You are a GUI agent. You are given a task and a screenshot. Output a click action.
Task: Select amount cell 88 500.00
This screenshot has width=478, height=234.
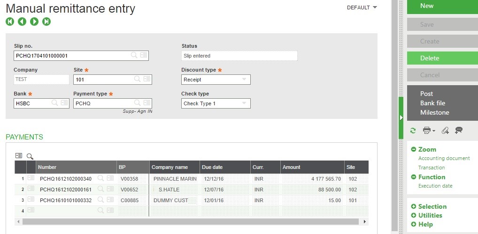pos(312,190)
